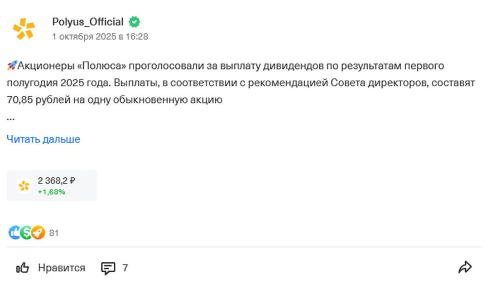
Task: Expand the post via the ellipsis
Action: click(11, 118)
